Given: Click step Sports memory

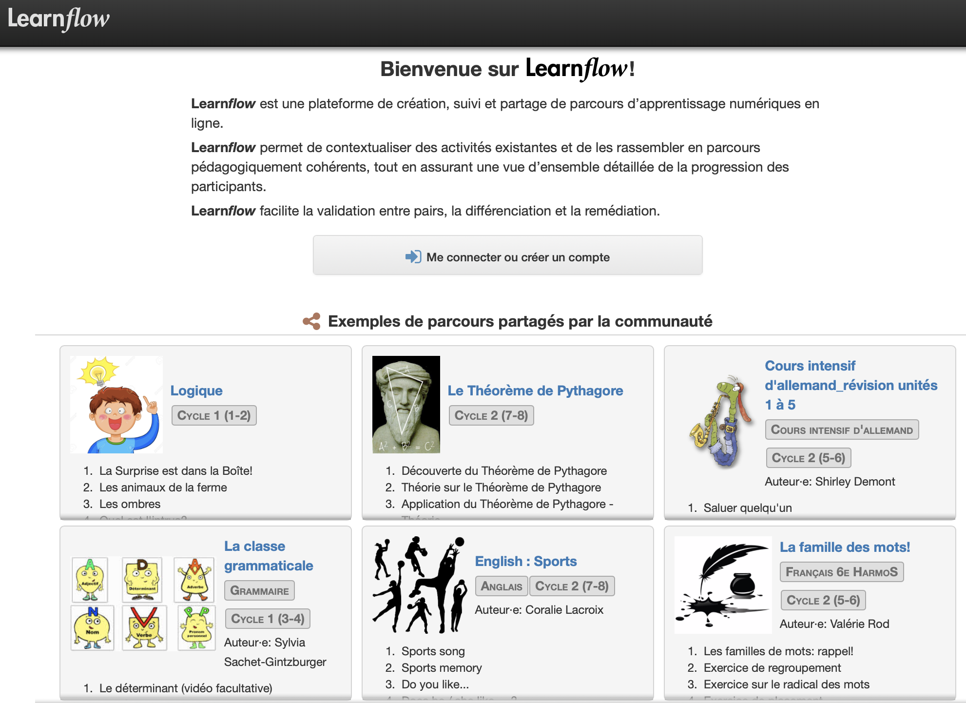Looking at the screenshot, I should click(442, 668).
